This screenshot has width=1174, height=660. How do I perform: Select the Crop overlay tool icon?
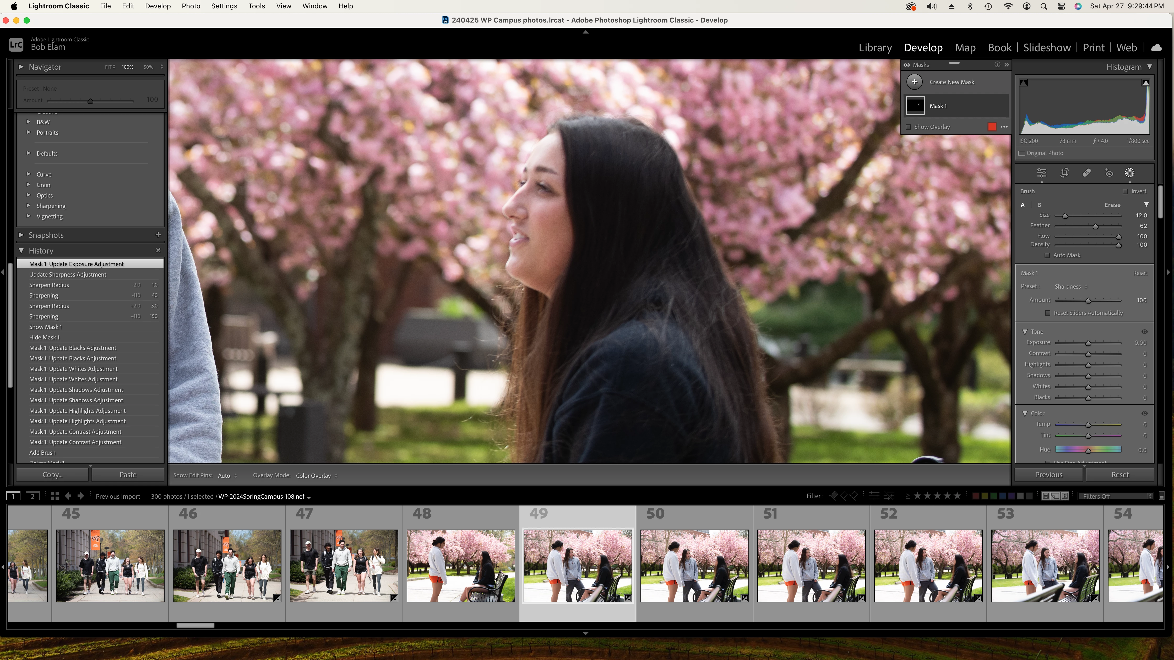1064,173
